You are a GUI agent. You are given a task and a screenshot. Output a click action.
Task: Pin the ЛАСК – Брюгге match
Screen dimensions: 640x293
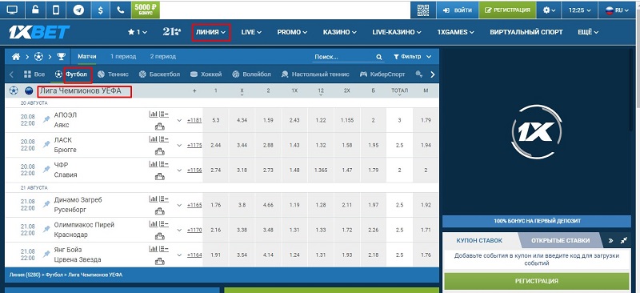tap(46, 144)
